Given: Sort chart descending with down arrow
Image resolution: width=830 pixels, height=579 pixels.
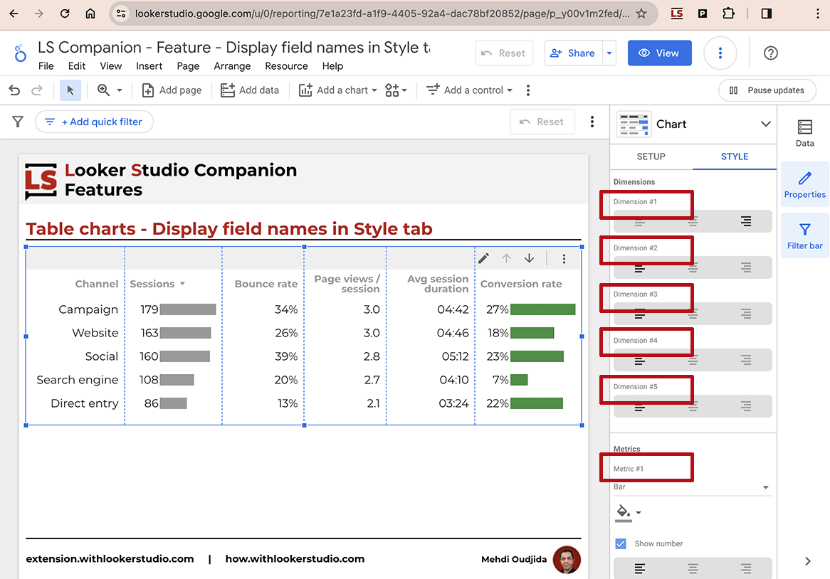Looking at the screenshot, I should (x=530, y=258).
